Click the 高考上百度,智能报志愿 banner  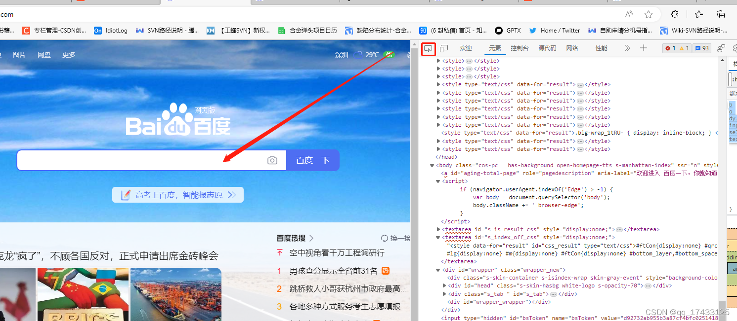click(x=178, y=195)
